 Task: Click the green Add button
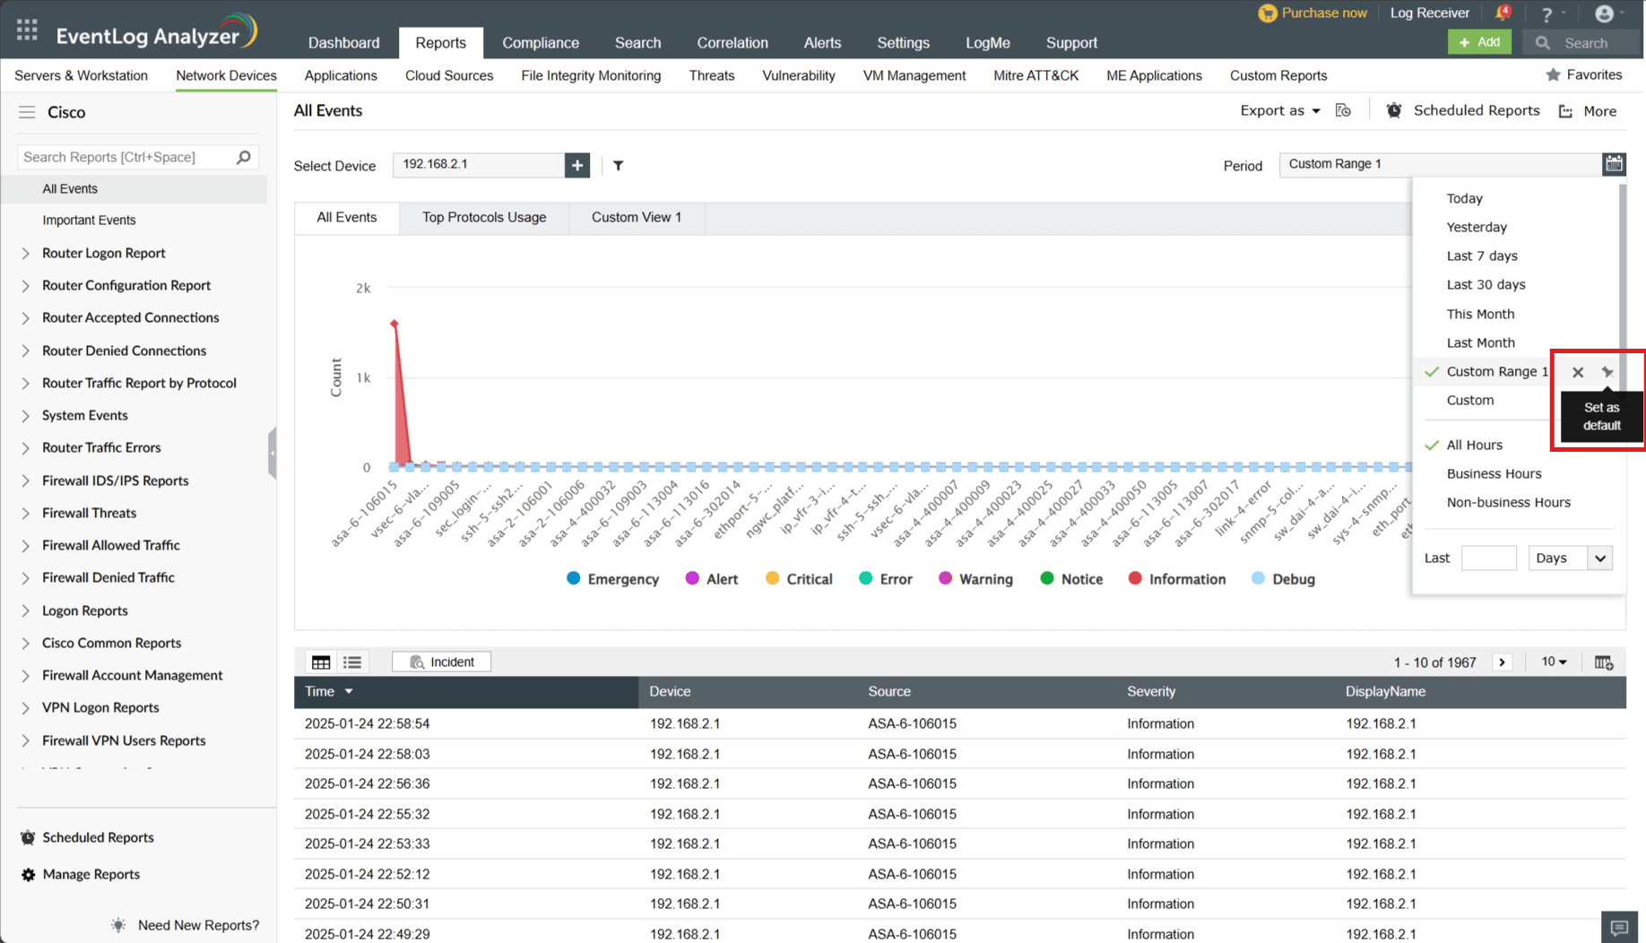click(1479, 42)
